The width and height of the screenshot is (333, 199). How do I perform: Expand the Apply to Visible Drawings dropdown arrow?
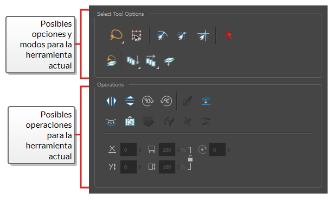pos(158,68)
